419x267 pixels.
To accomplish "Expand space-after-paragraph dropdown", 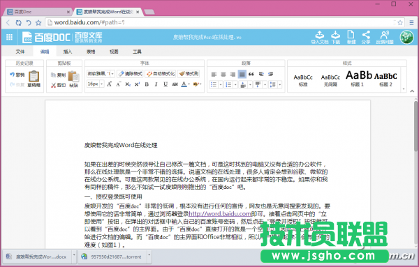I will click(x=265, y=84).
